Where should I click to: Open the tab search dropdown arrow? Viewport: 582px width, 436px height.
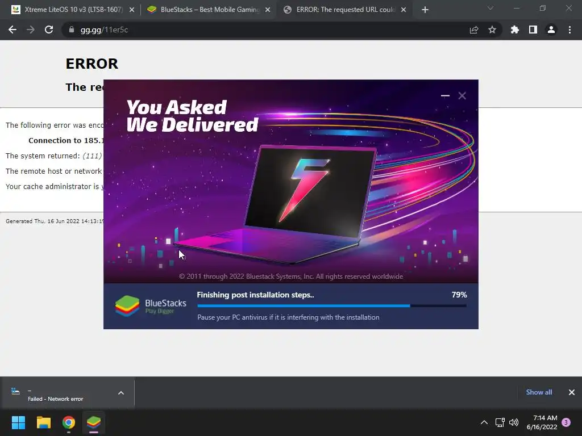[x=490, y=8]
